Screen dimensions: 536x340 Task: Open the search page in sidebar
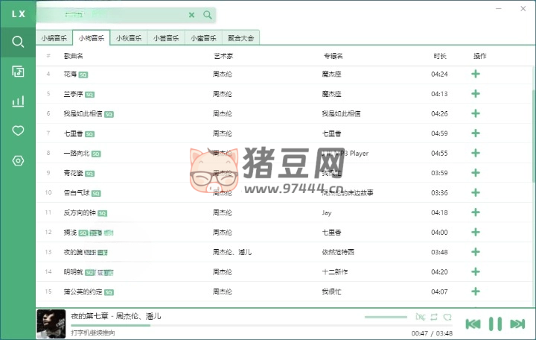[18, 42]
